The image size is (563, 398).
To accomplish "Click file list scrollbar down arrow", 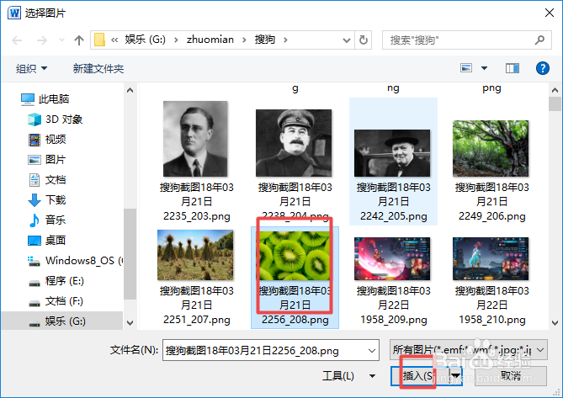I will (555, 323).
